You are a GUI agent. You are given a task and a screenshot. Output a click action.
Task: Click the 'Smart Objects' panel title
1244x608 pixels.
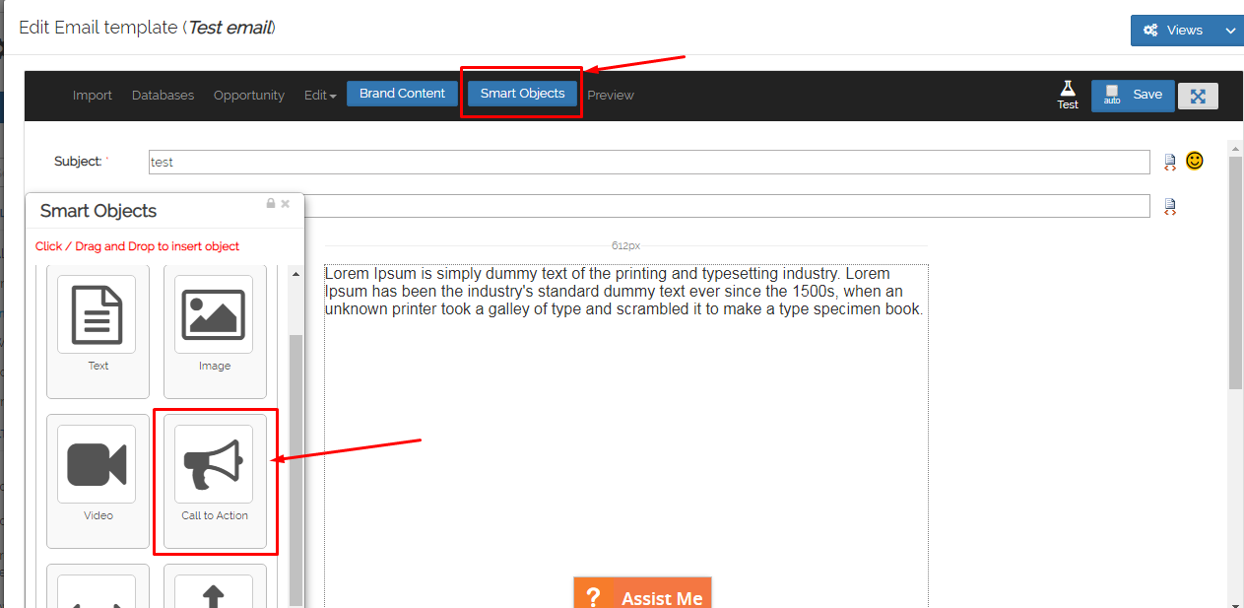pos(98,211)
